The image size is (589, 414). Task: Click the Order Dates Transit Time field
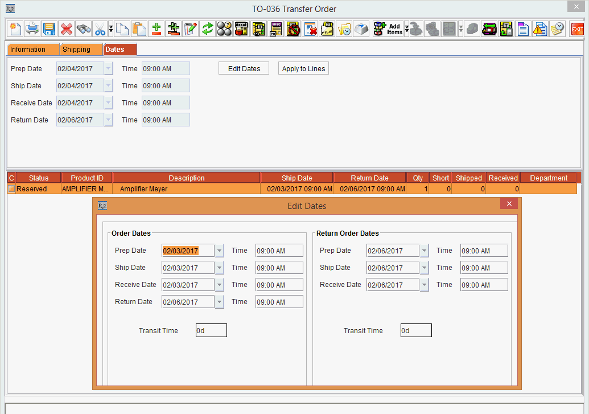(x=211, y=330)
